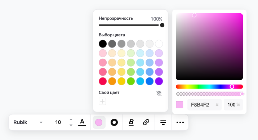
Task: Select the vivid yellow swatch in the bottom row
Action: coord(121,81)
